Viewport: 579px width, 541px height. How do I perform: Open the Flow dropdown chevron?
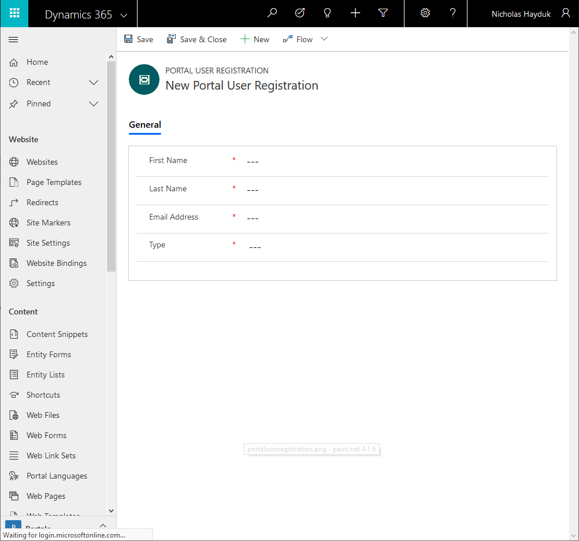(324, 39)
